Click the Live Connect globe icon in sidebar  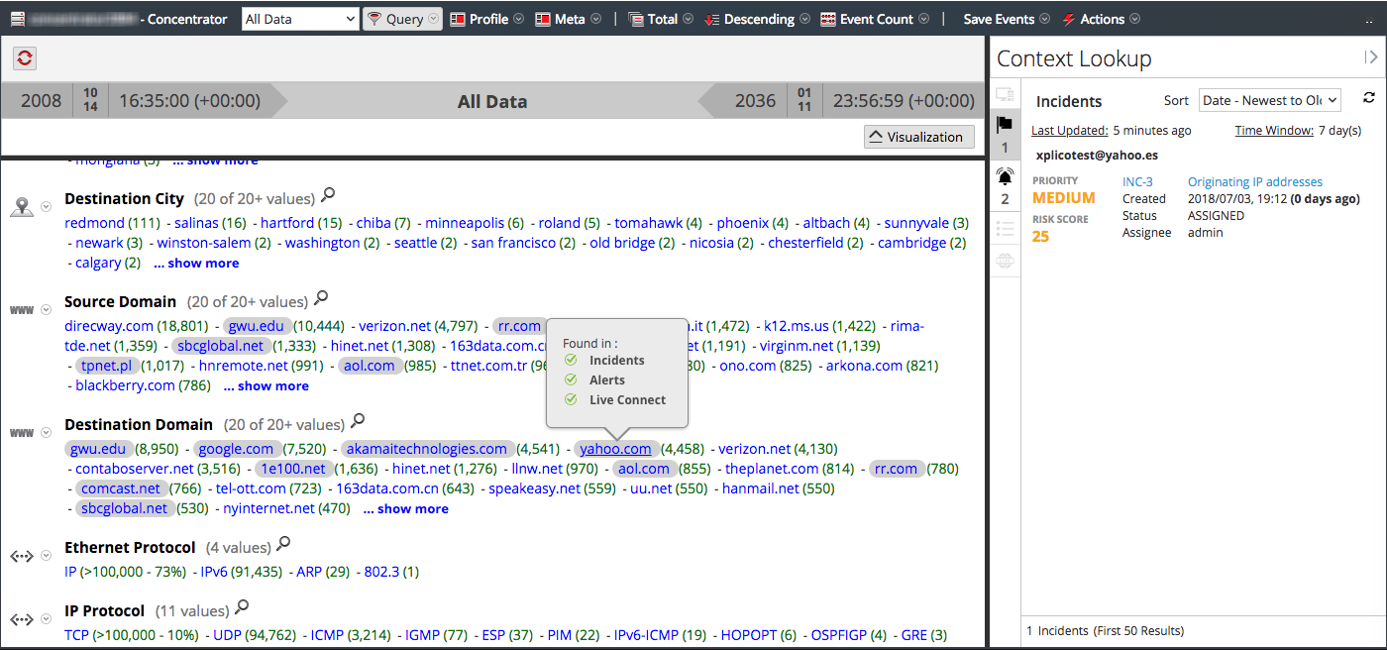point(1005,262)
